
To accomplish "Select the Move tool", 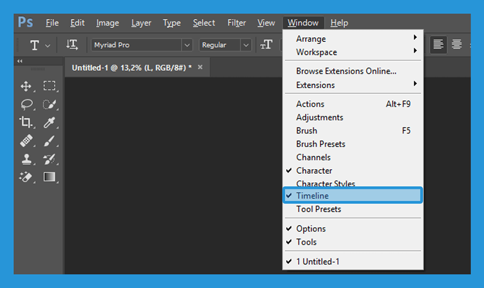I will (x=26, y=86).
